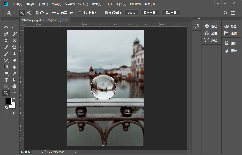Select the Dodge tool
Viewport: 242px width, 155px height.
pos(6,73)
